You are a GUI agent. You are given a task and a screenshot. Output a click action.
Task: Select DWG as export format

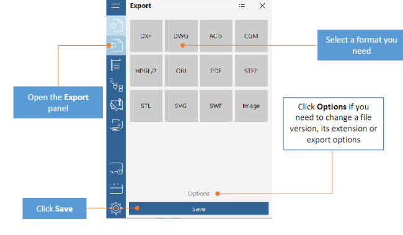coord(181,36)
